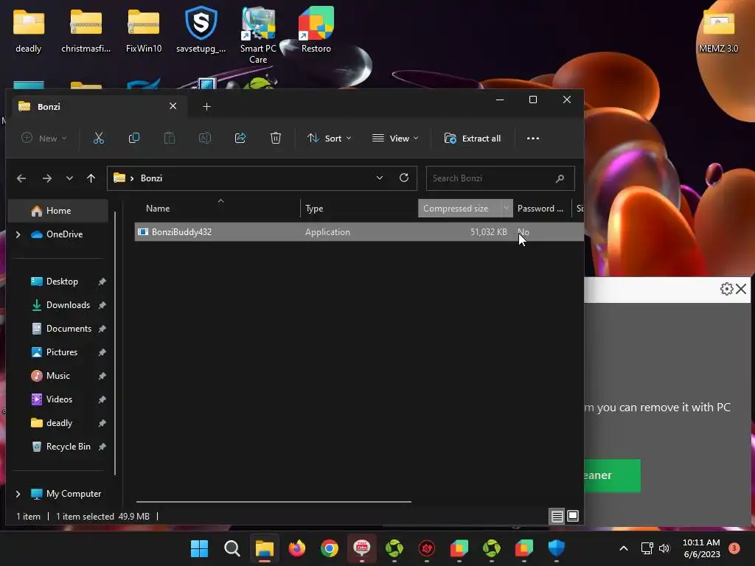Click the Cut scissors icon
The height and width of the screenshot is (566, 755).
pyautogui.click(x=98, y=139)
